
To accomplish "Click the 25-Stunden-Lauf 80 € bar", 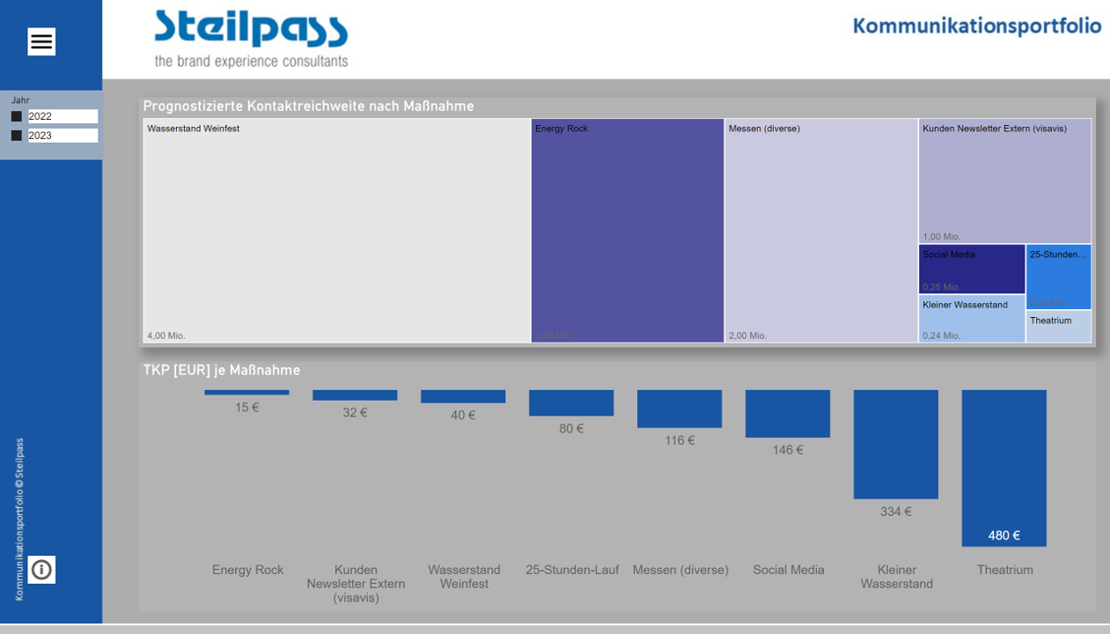I will pos(570,402).
